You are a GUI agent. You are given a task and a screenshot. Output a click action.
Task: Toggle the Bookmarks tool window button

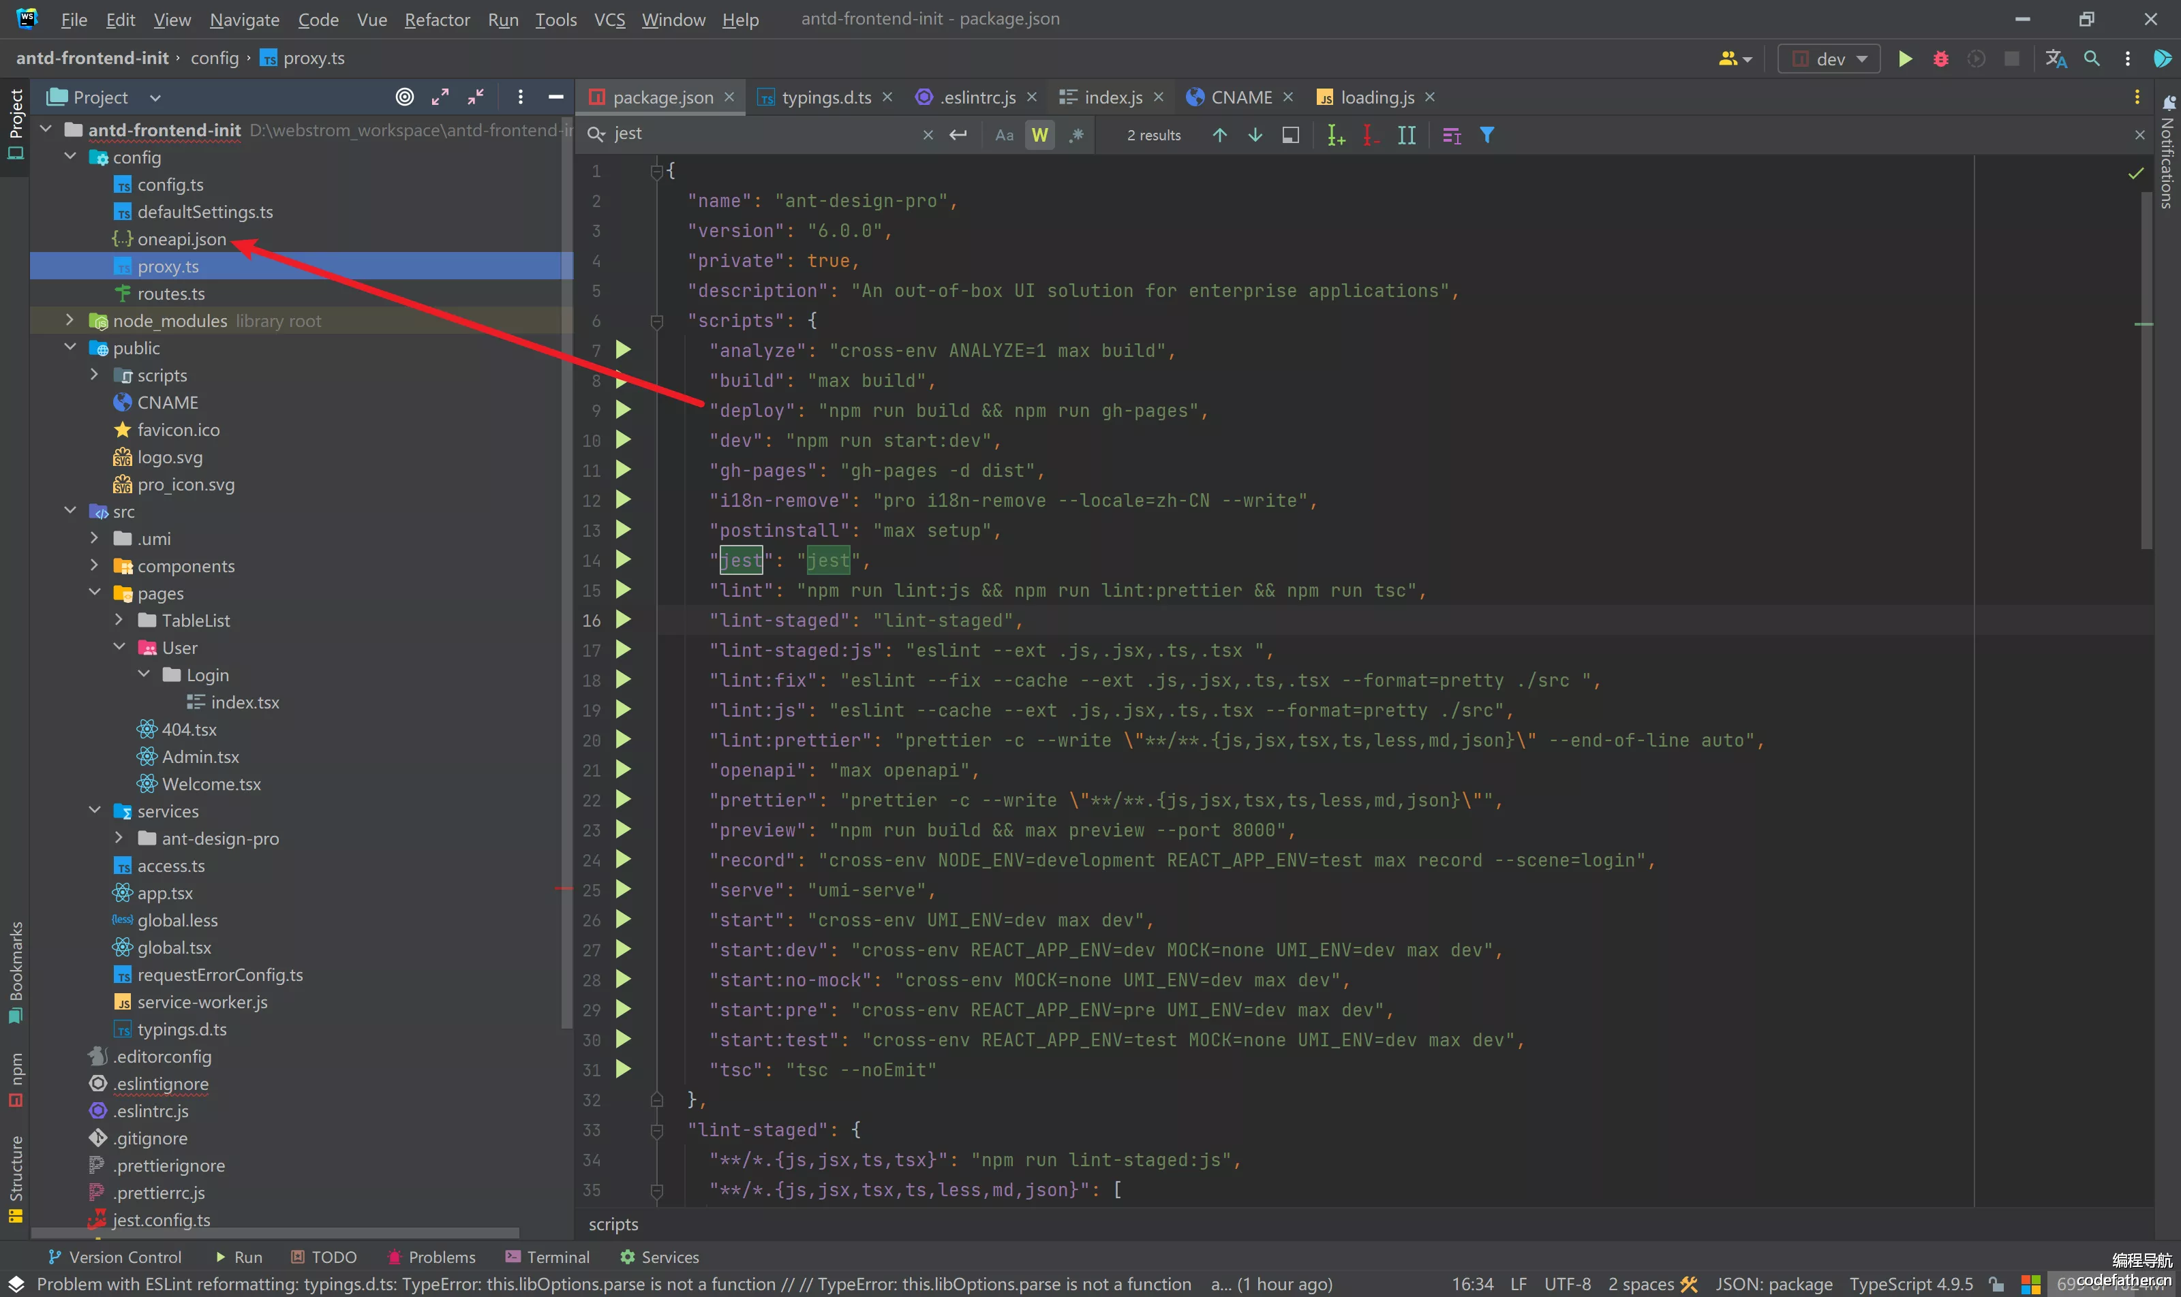pos(15,973)
